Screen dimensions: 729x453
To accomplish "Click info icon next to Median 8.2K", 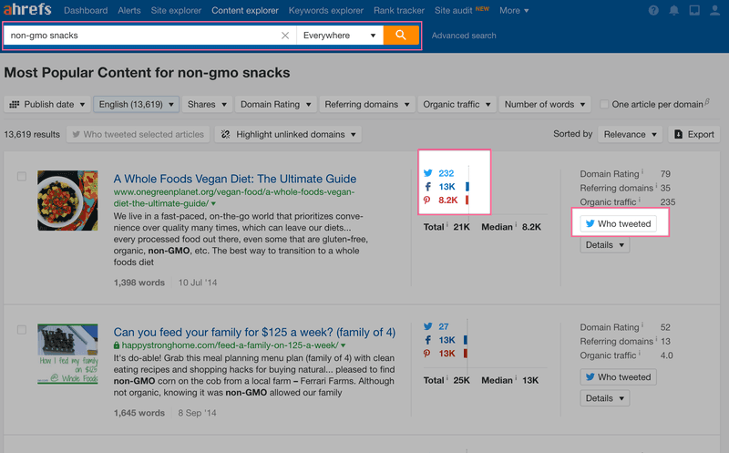I will (x=516, y=224).
